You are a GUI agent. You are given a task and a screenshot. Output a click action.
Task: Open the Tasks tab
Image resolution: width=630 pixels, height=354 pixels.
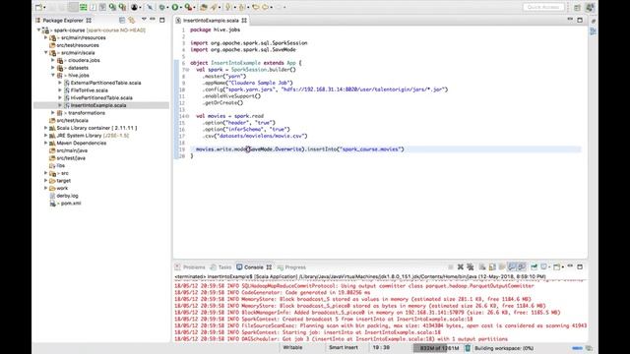point(221,267)
